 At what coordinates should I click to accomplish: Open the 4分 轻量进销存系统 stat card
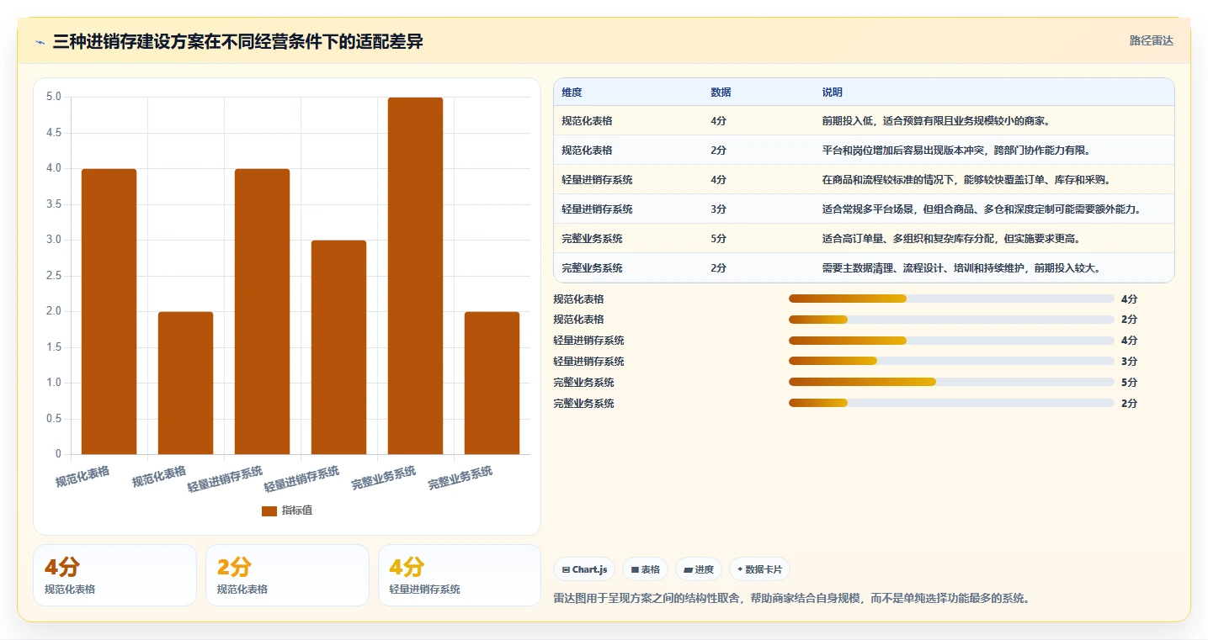point(460,575)
